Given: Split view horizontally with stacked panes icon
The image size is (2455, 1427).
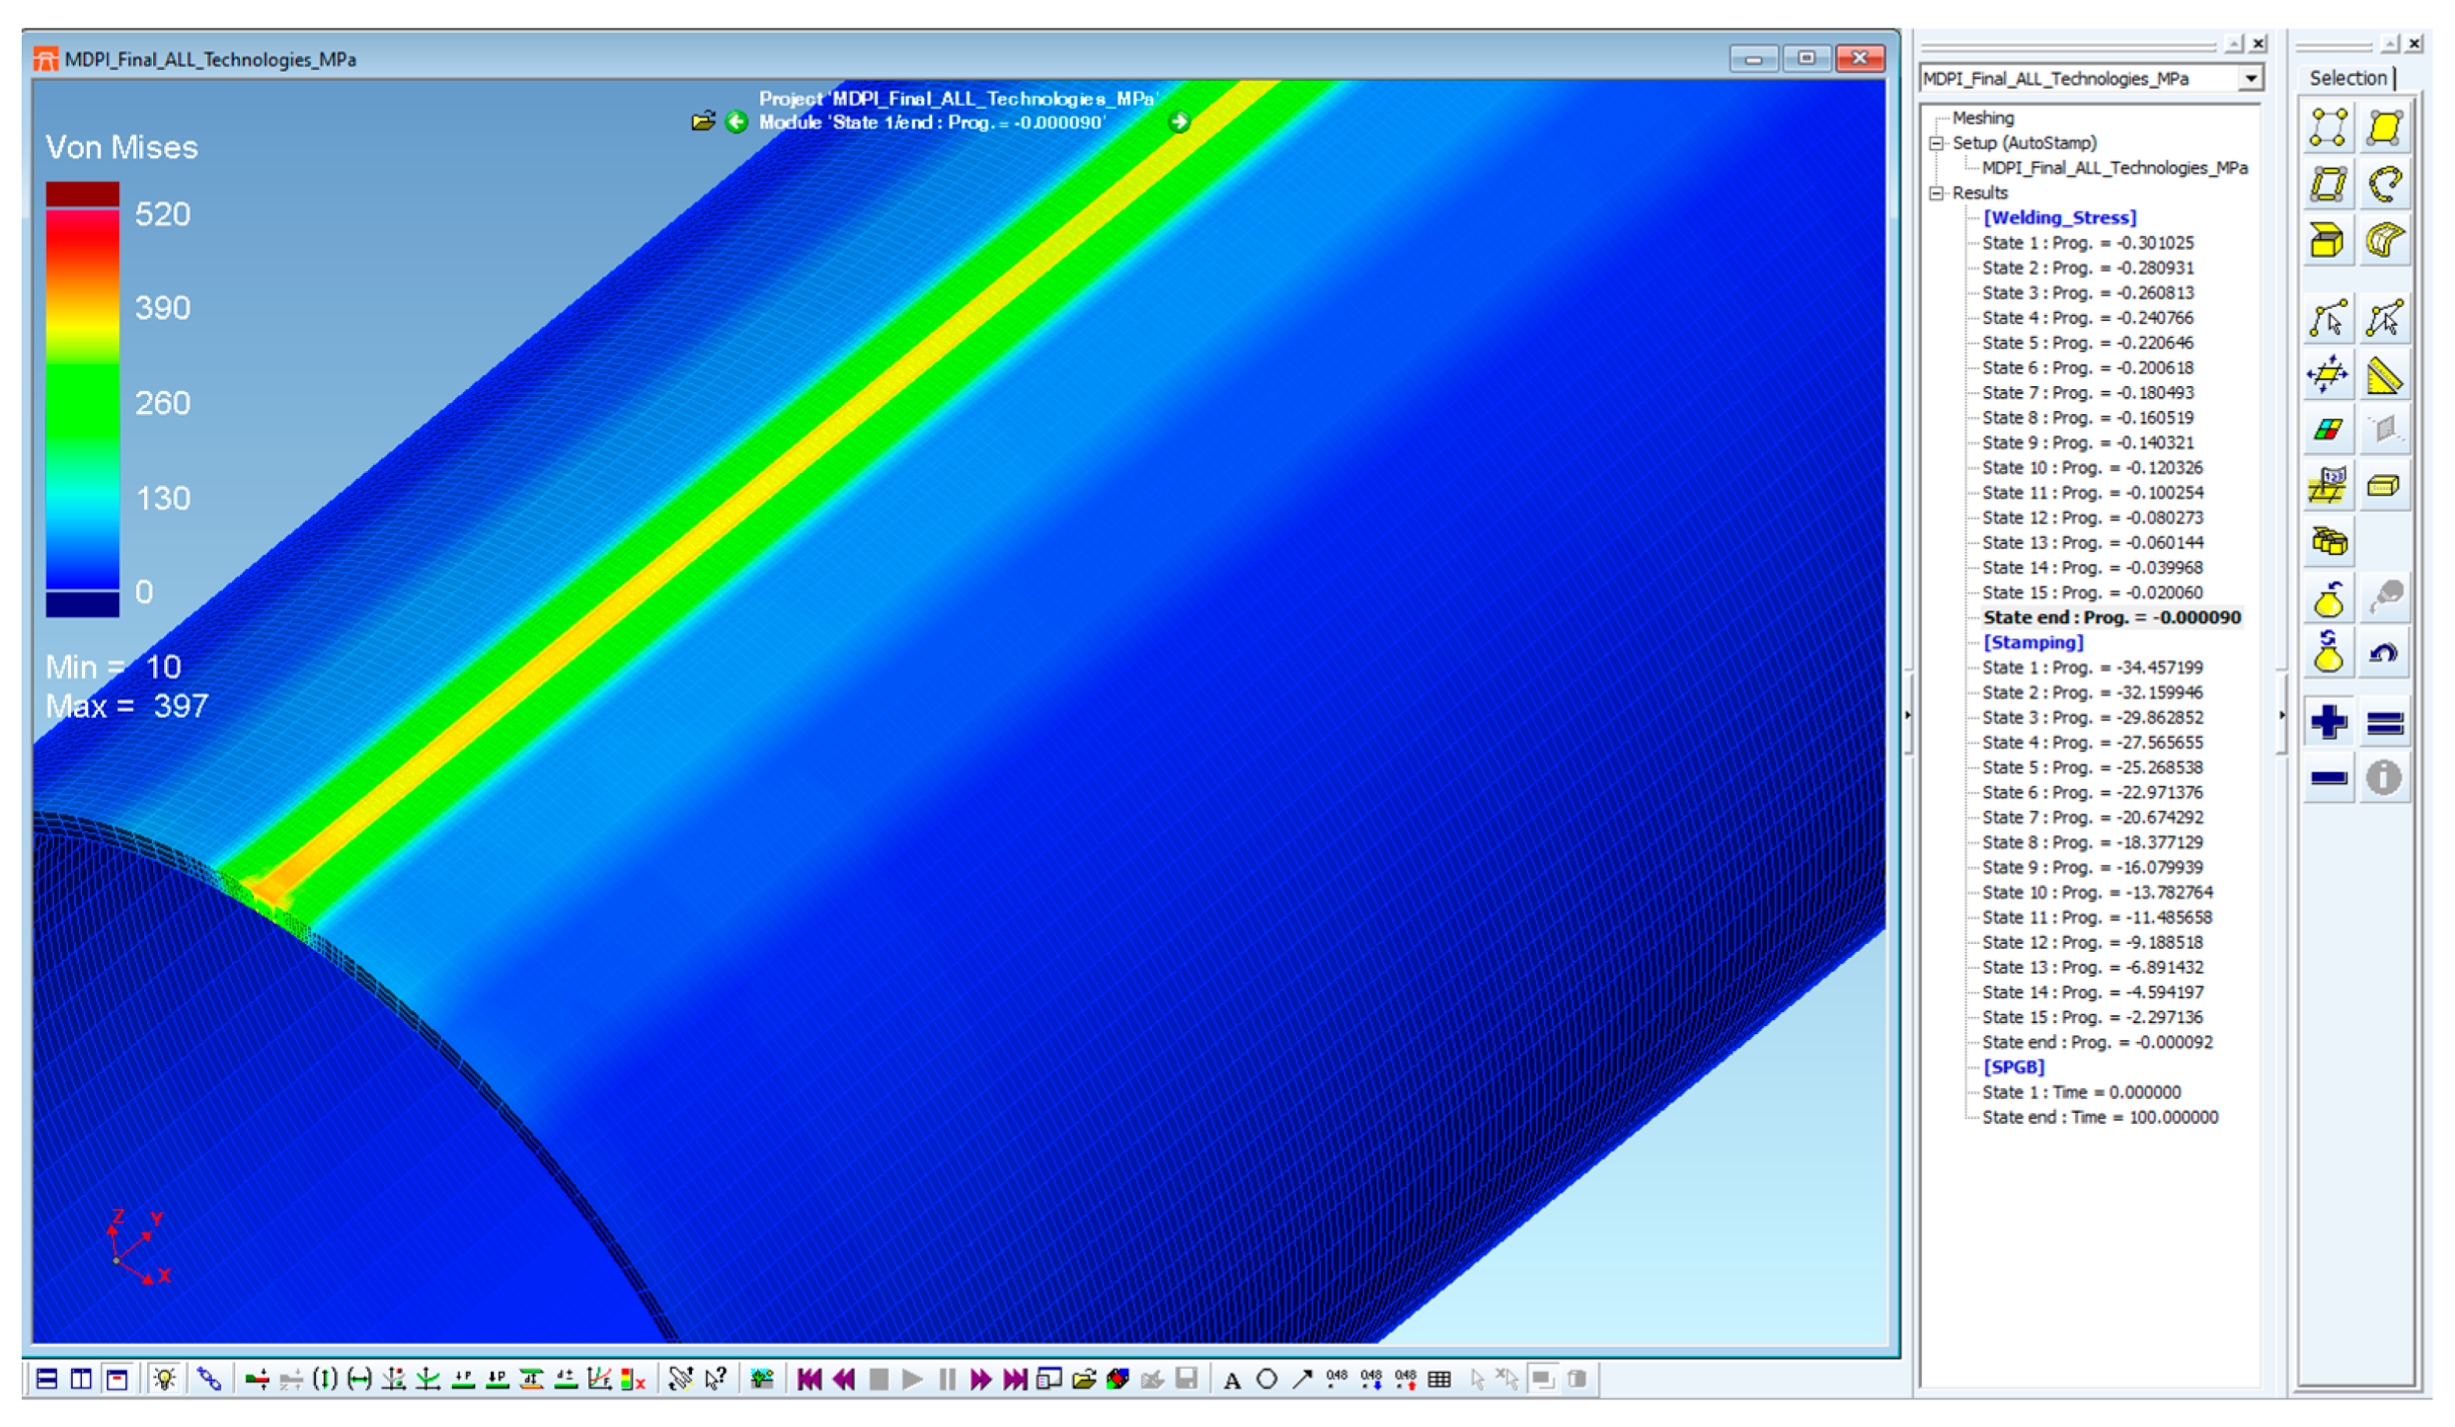Looking at the screenshot, I should (x=46, y=1379).
